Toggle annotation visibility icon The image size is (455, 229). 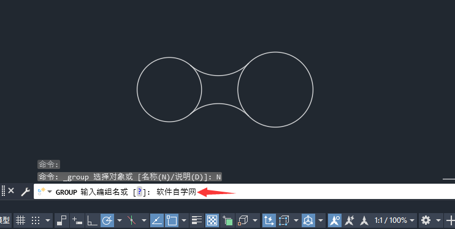click(335, 220)
